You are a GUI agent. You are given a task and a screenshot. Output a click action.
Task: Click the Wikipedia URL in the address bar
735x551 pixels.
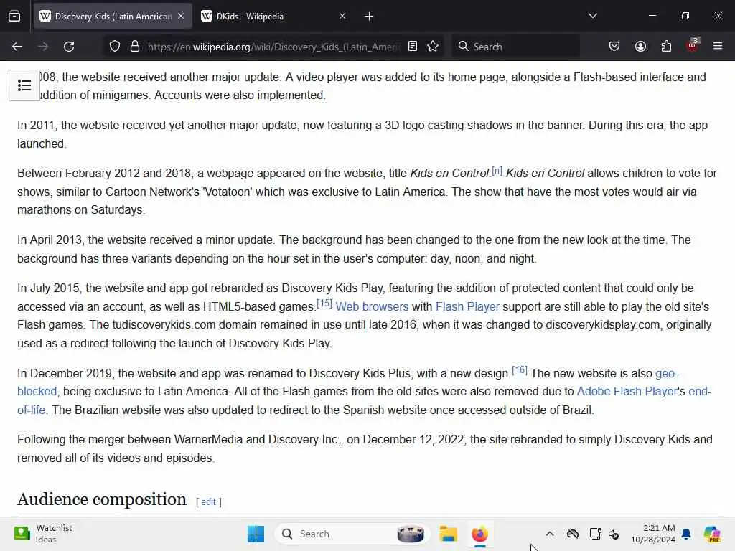point(273,47)
